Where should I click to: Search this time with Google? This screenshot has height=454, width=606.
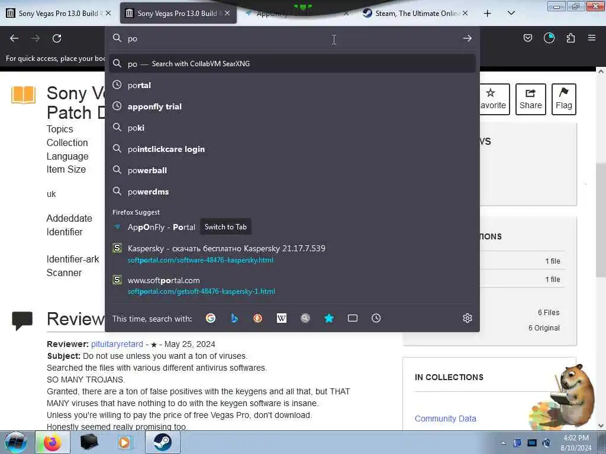click(x=211, y=318)
